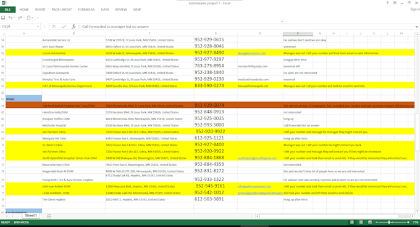Image resolution: width=420 pixels, height=227 pixels.
Task: Select the column D header
Action: [x=216, y=34]
